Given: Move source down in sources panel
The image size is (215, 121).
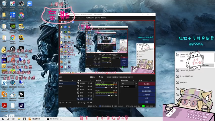Looking at the screenshot, I should [91, 103].
